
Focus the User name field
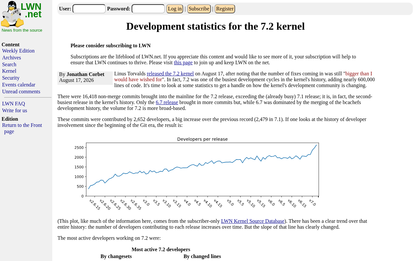tap(89, 9)
